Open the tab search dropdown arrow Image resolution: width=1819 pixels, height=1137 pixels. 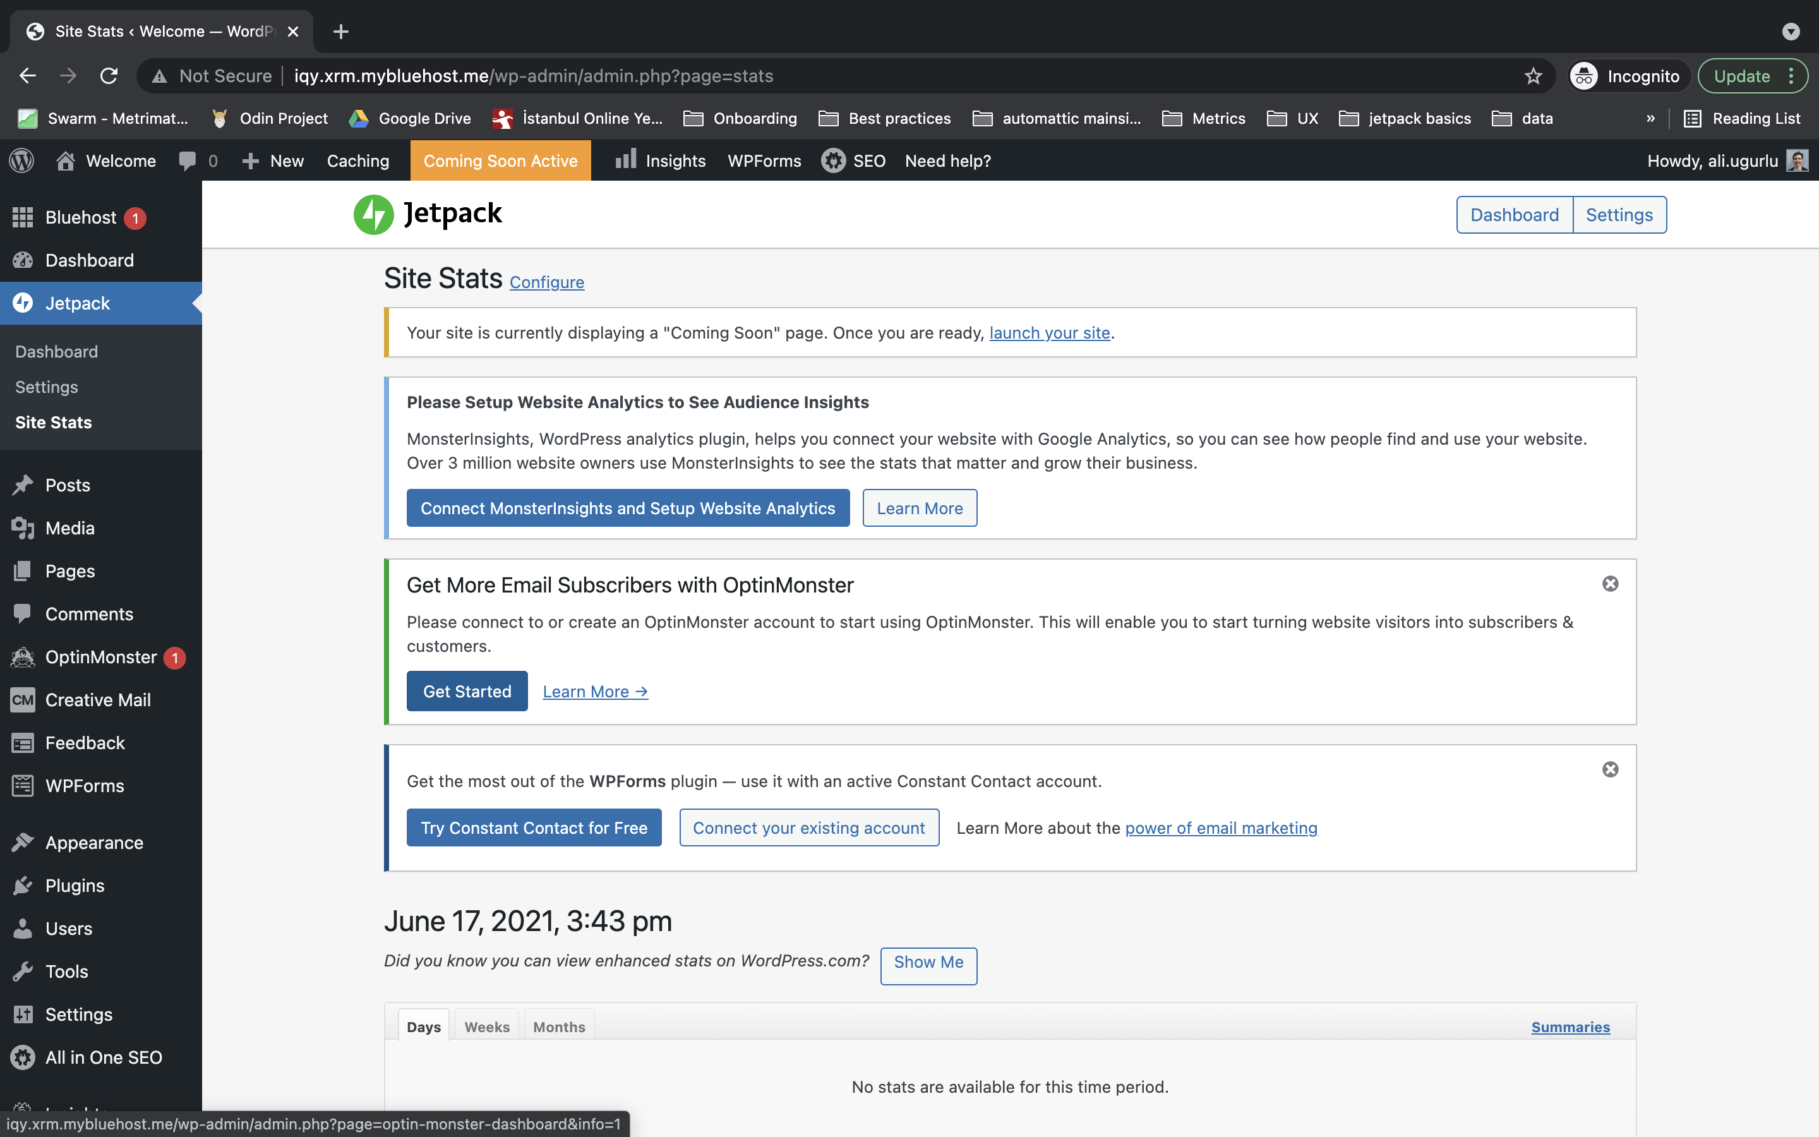1791,32
